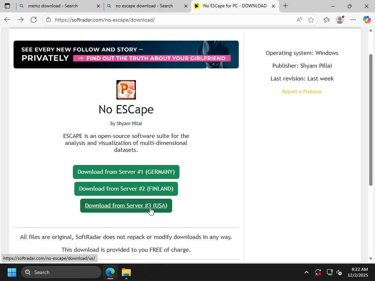Close the No ESCape for PC tab

click(x=273, y=6)
